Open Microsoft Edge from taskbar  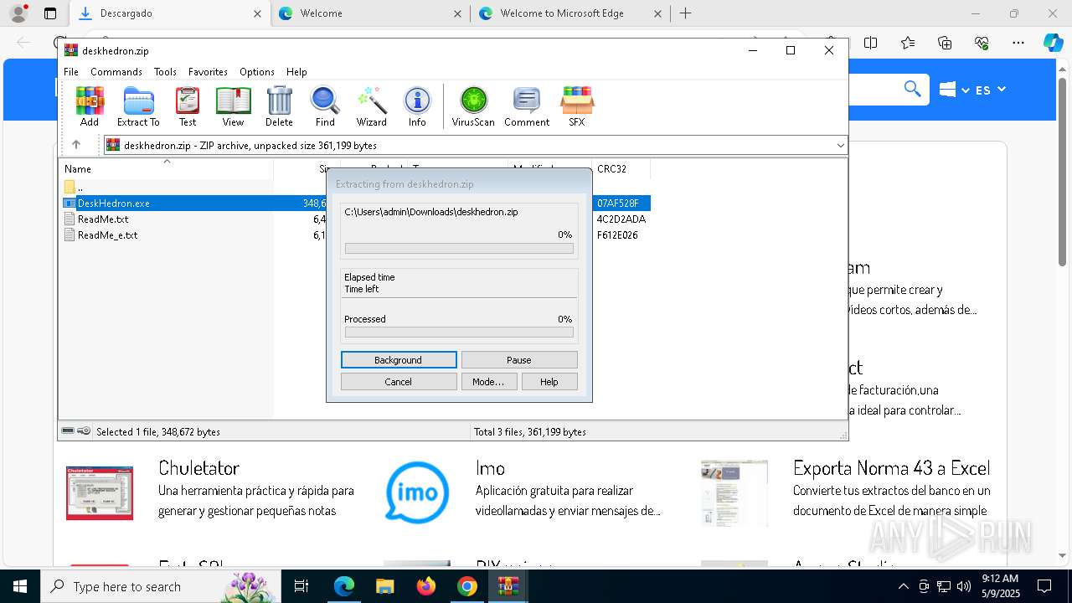344,586
